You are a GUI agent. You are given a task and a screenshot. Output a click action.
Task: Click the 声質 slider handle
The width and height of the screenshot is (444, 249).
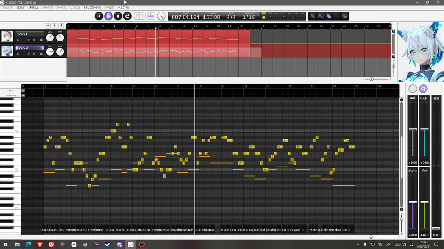413,129
